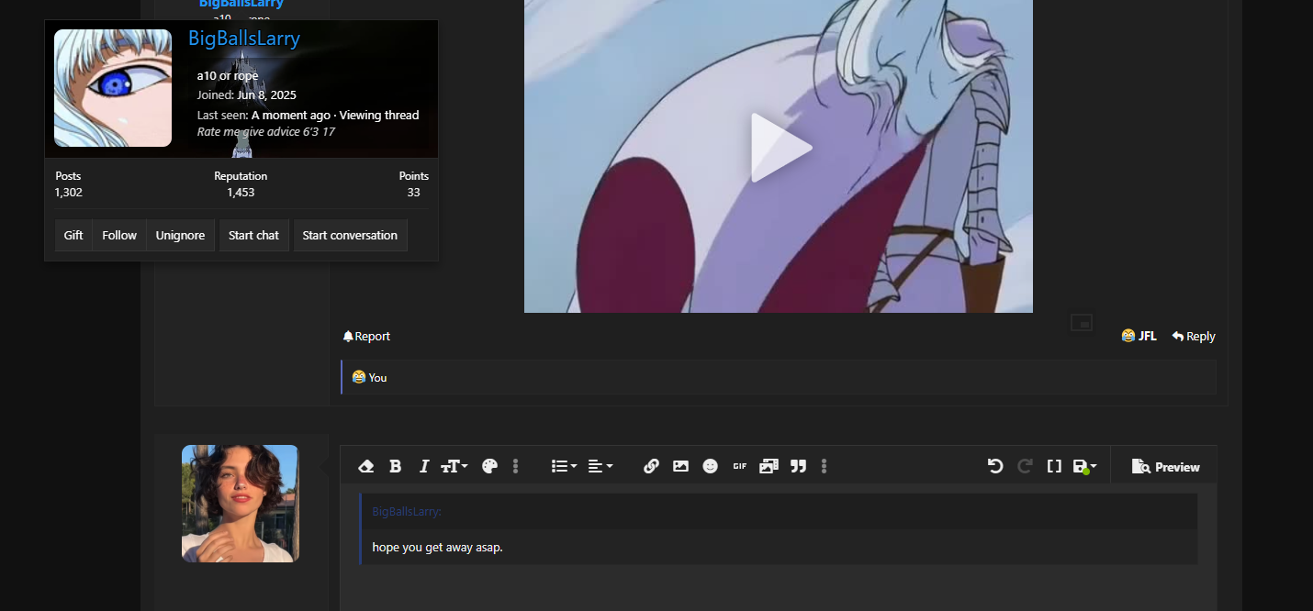Click the redo icon in editor
The height and width of the screenshot is (611, 1313).
1025,466
